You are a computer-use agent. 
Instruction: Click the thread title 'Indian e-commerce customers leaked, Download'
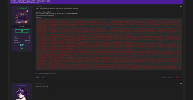click(x=31, y=1)
